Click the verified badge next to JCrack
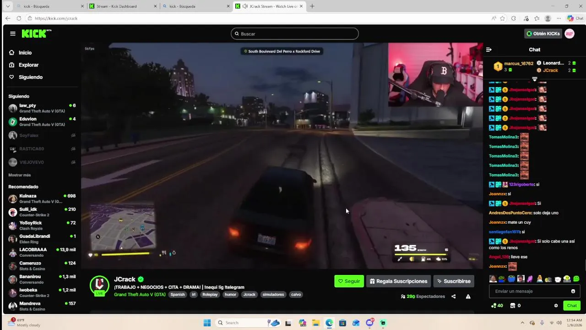Viewport: 586px width, 330px height. point(141,279)
